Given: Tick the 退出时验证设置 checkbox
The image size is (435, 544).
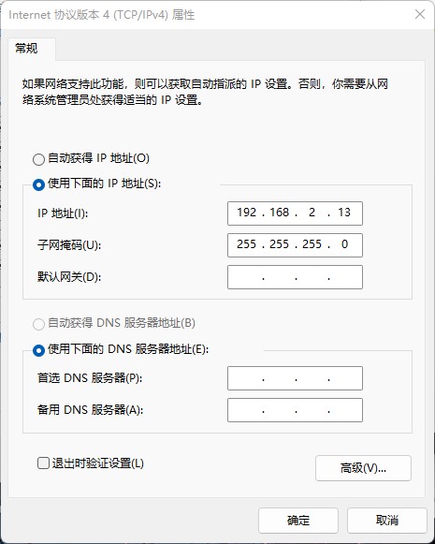Looking at the screenshot, I should tap(43, 463).
